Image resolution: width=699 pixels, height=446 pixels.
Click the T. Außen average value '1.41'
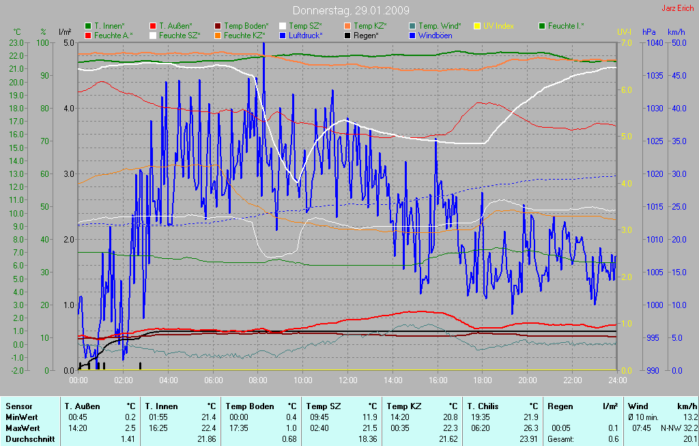point(128,439)
